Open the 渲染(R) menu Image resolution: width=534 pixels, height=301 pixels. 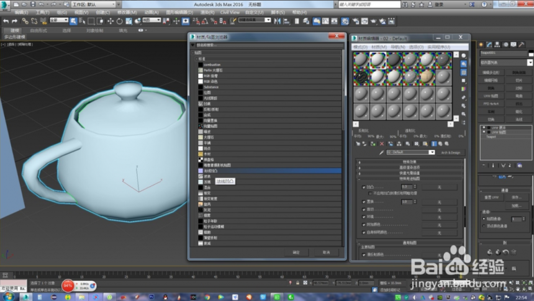point(207,12)
